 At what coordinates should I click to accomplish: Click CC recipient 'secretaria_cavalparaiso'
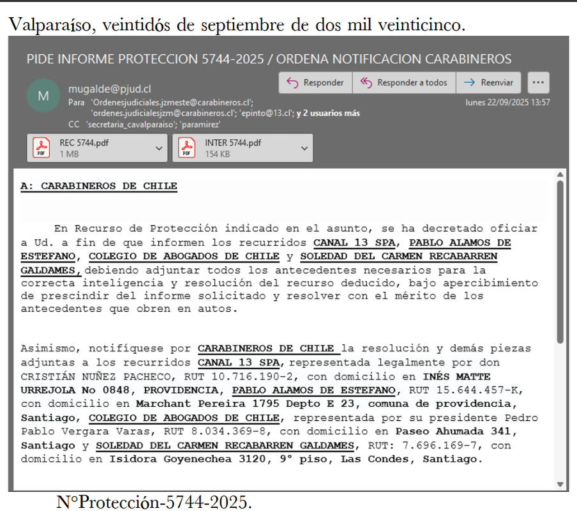[x=131, y=125]
